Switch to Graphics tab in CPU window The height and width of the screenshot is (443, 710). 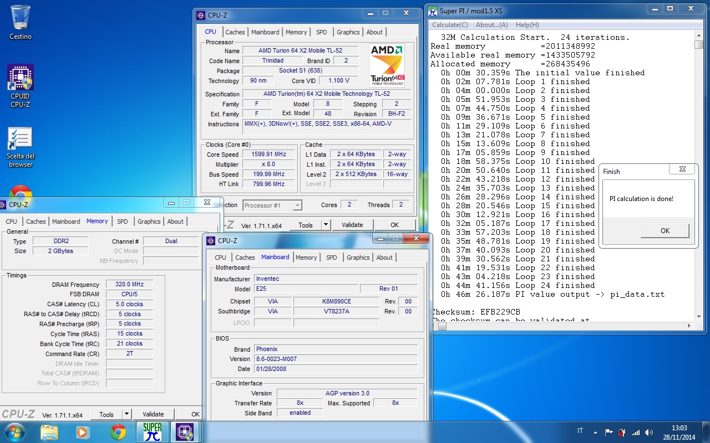(348, 32)
